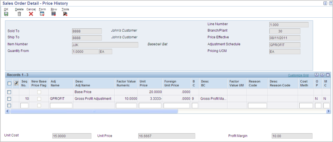Viewport: 333px width, 142px height.
Task: Check the Base Price row checkbox
Action: (9, 92)
